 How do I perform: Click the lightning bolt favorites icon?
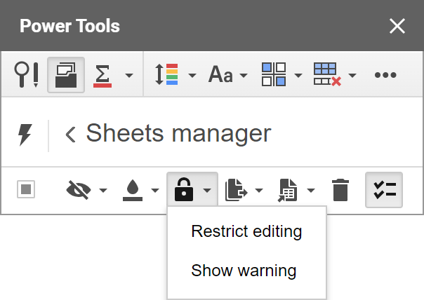pyautogui.click(x=25, y=135)
